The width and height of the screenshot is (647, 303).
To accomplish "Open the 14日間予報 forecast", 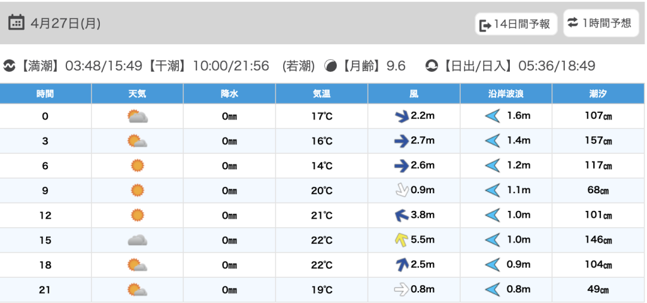I will (x=516, y=25).
